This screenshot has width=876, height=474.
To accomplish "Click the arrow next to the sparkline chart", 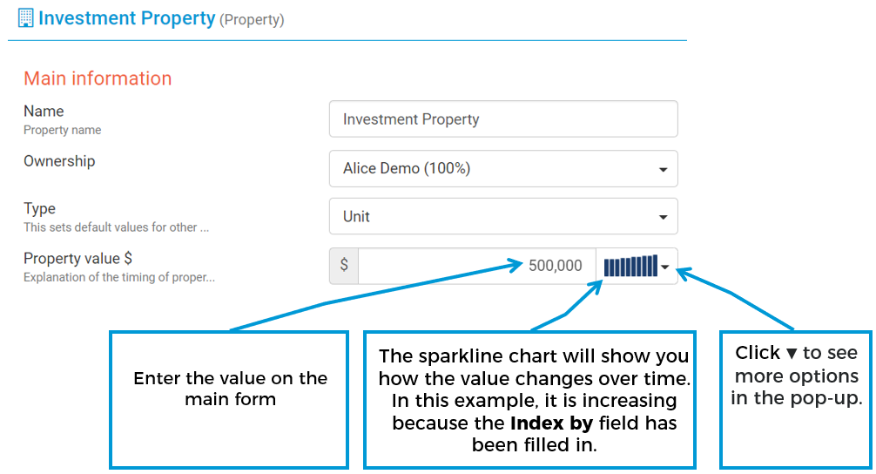I will coord(665,267).
